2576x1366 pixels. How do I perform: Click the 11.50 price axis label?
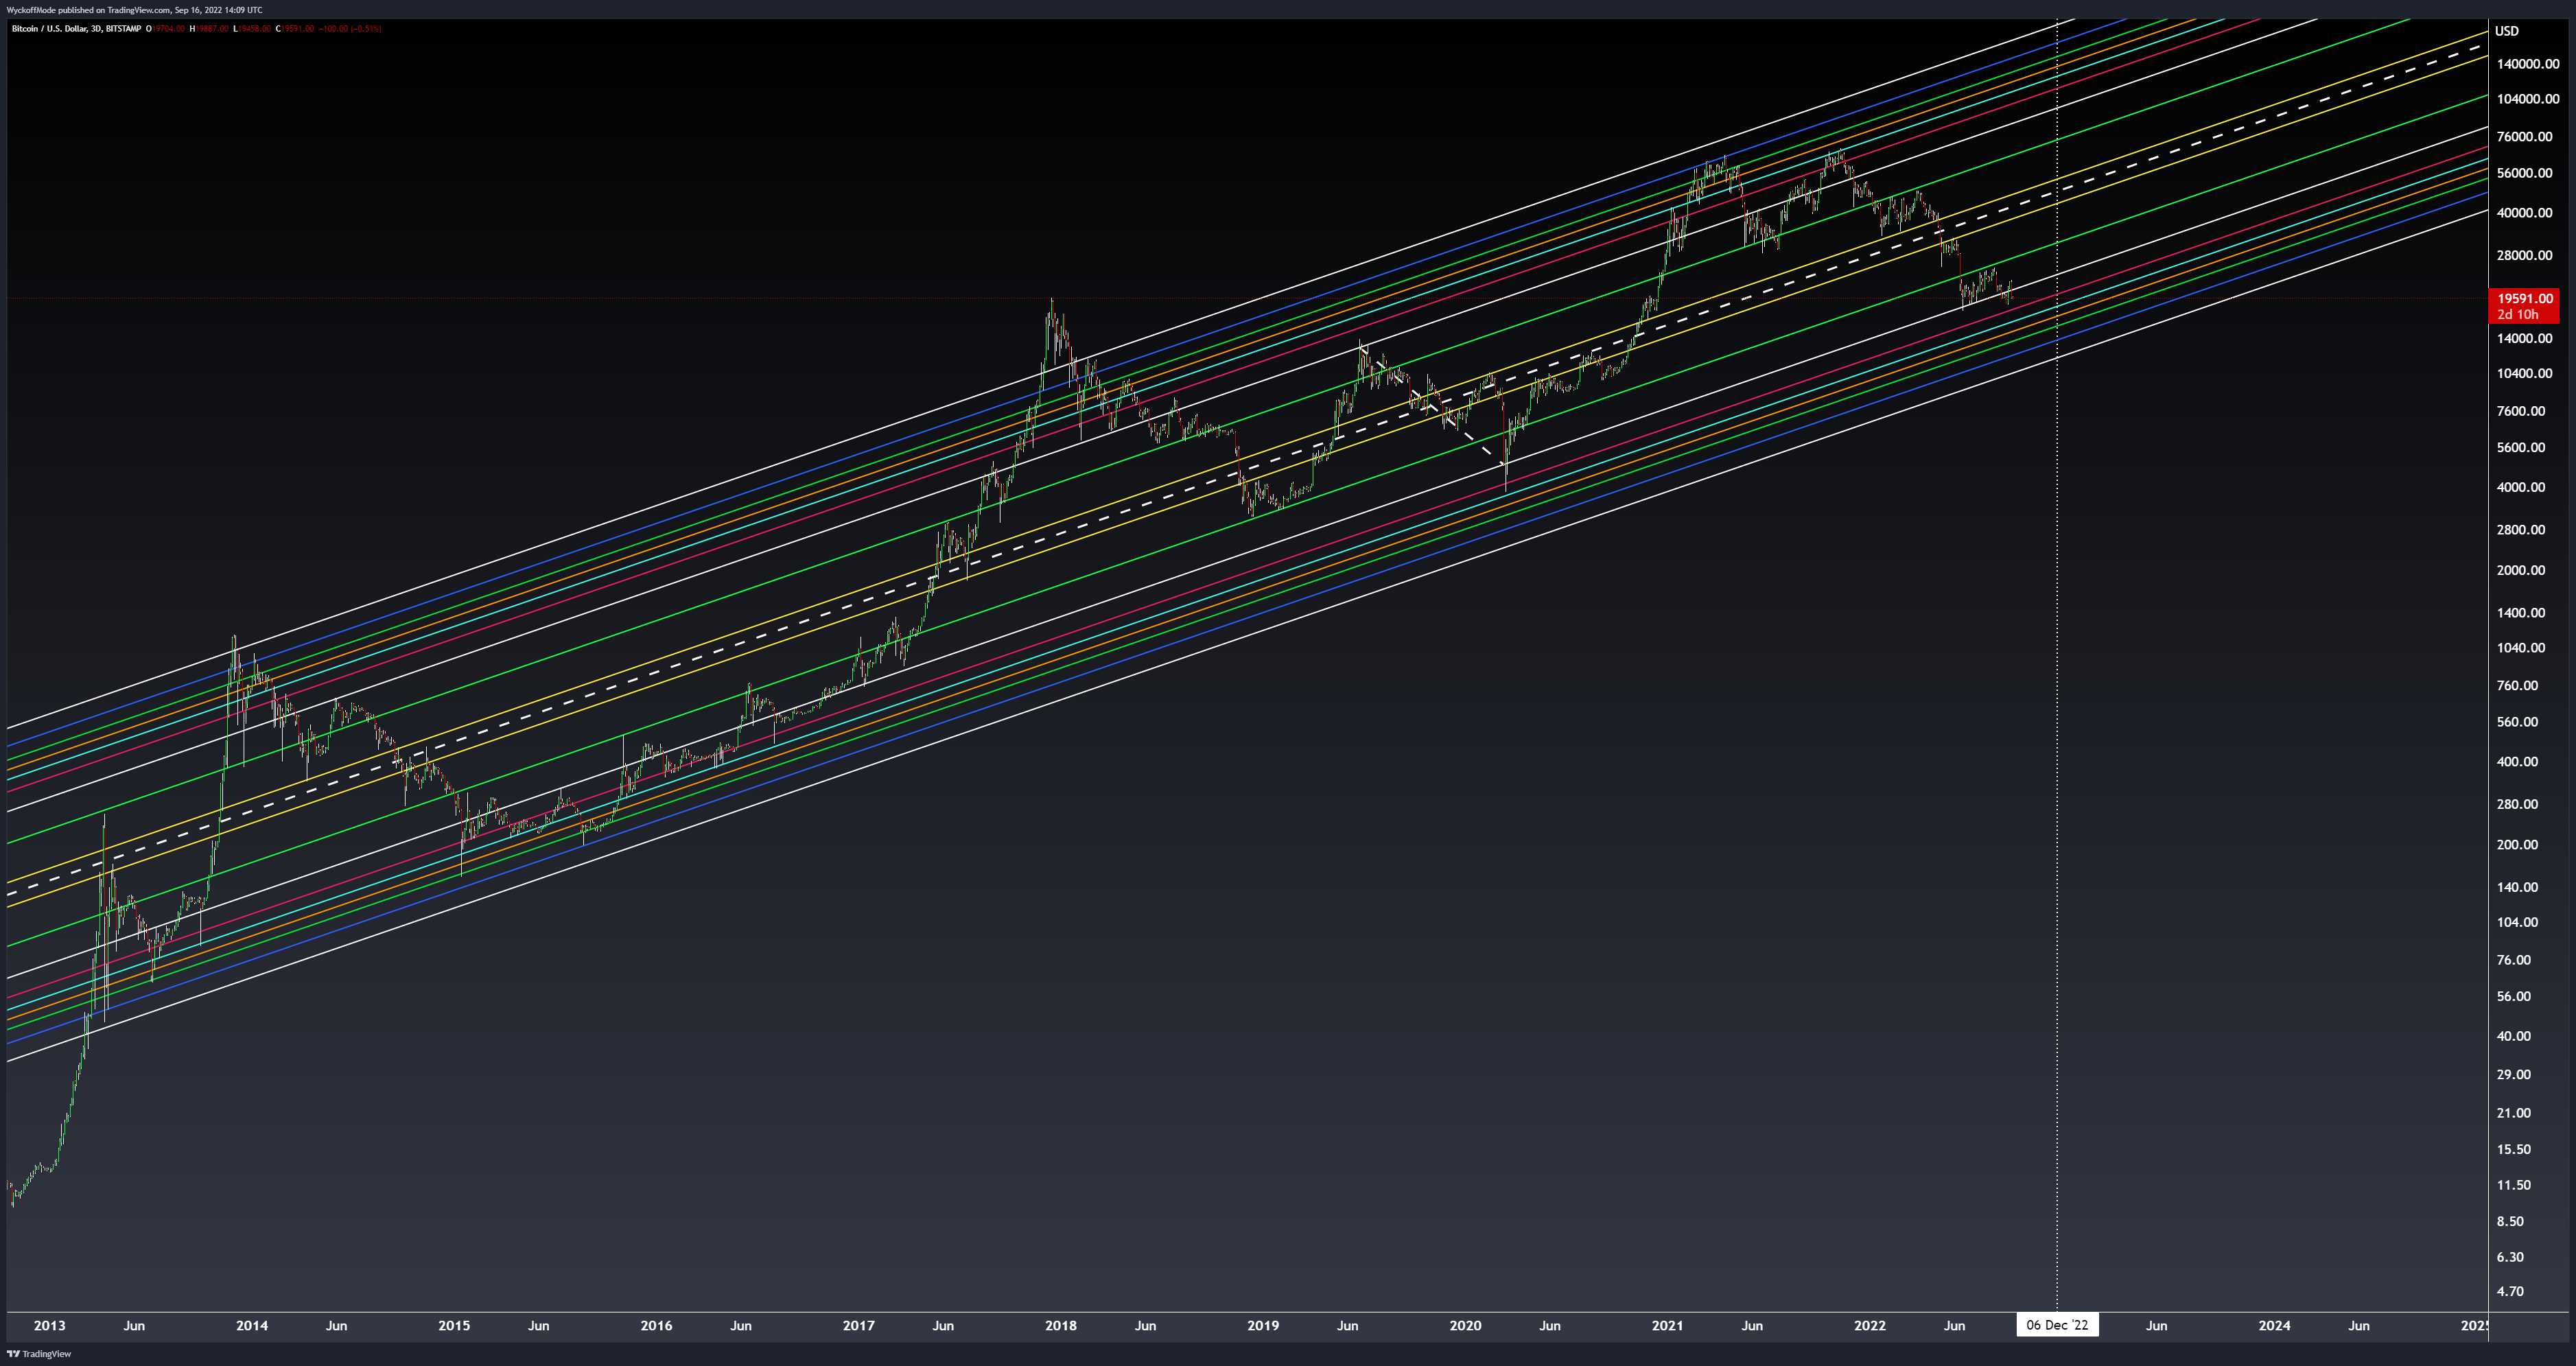(2514, 1185)
